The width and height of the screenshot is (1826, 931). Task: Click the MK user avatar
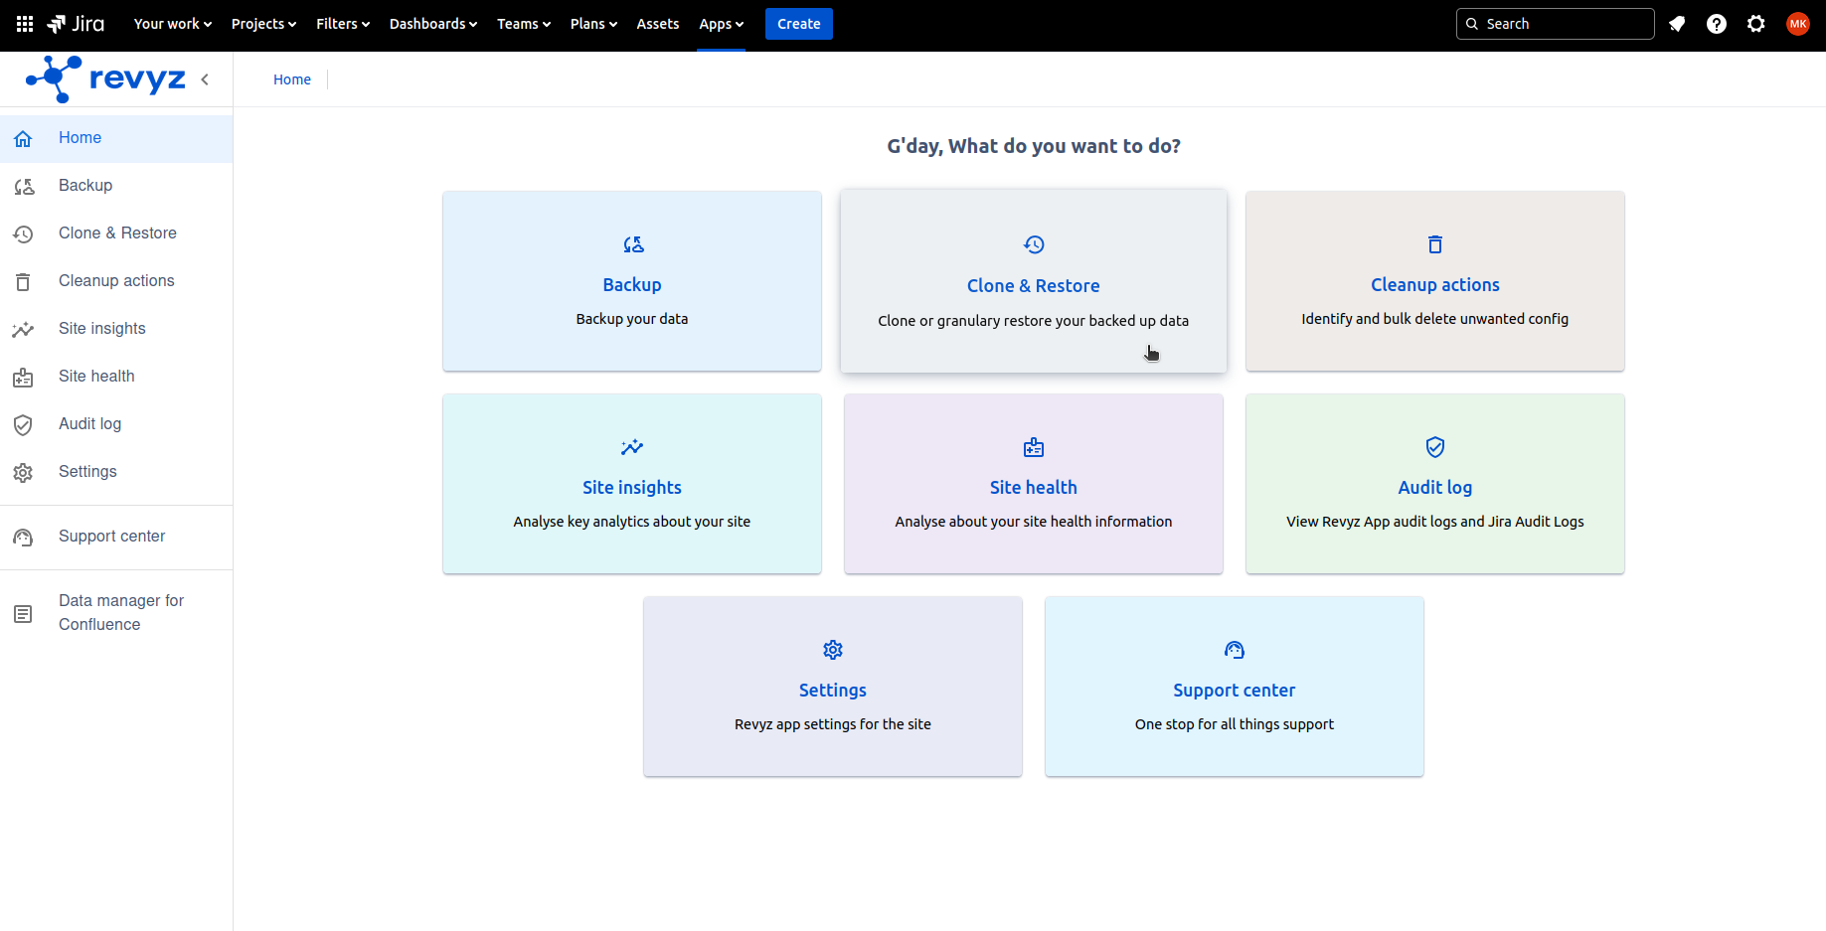1797,24
